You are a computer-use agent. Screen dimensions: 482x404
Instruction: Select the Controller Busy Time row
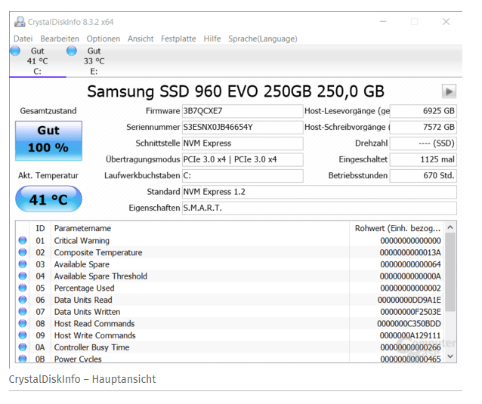point(230,347)
